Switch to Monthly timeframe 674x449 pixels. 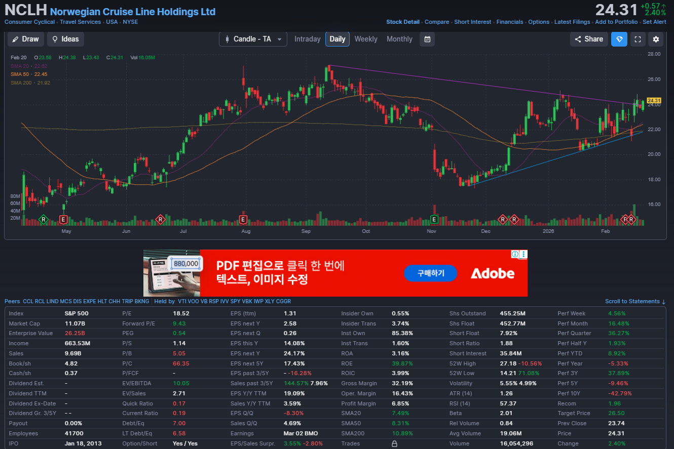tap(399, 39)
